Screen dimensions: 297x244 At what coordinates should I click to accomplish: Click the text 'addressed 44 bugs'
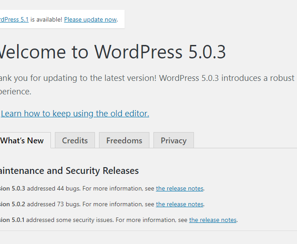click(x=54, y=188)
